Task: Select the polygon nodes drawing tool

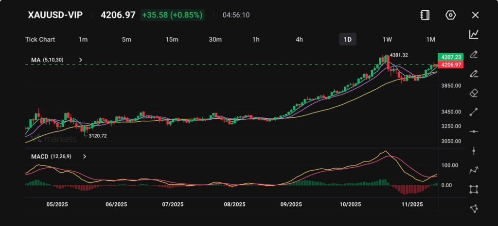Action: [x=474, y=209]
